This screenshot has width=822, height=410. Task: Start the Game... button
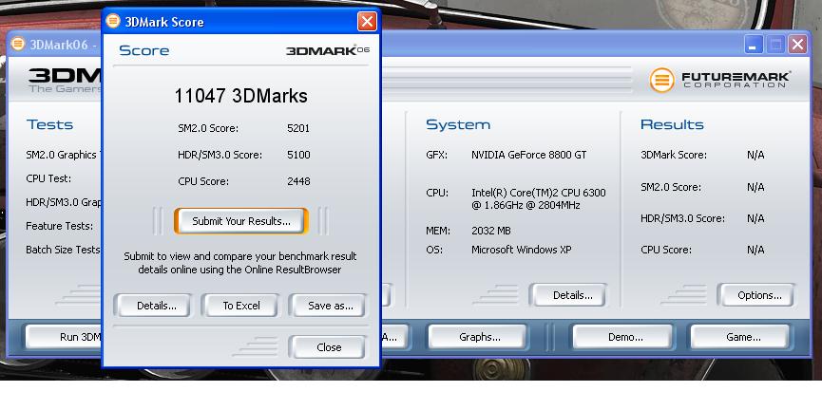pyautogui.click(x=742, y=337)
